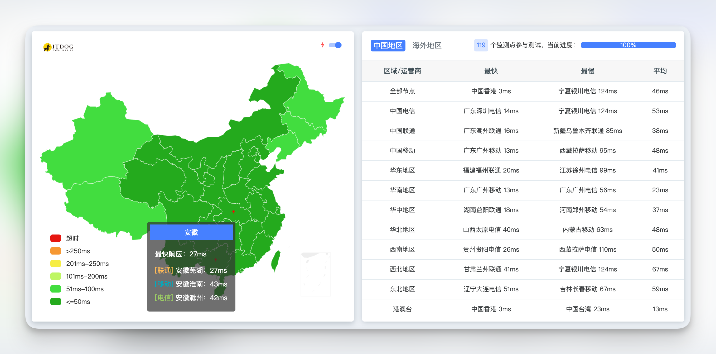Image resolution: width=716 pixels, height=354 pixels.
Task: Select the 西北地区 row label
Action: [402, 269]
